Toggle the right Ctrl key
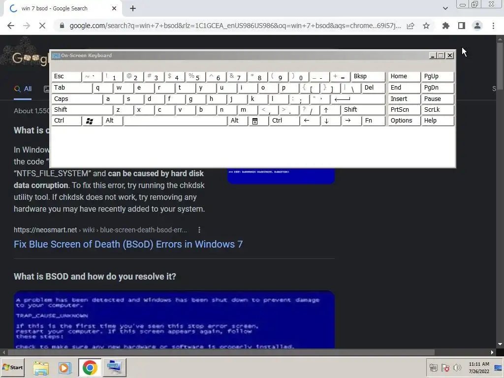This screenshot has width=504, height=378. point(284,121)
